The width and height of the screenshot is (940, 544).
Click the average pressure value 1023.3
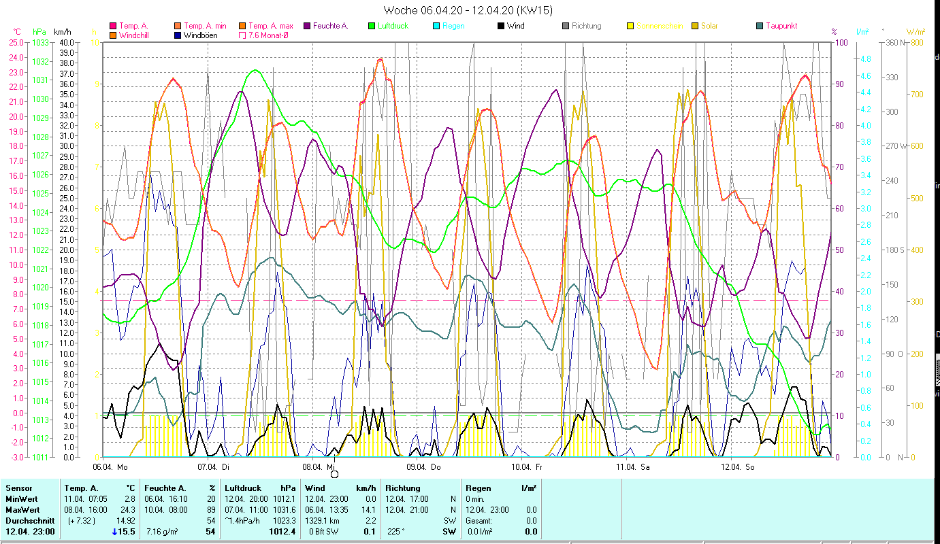pyautogui.click(x=284, y=521)
